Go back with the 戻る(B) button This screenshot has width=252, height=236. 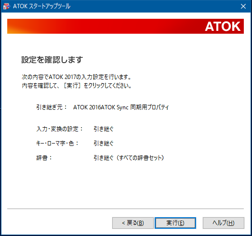pos(133,223)
